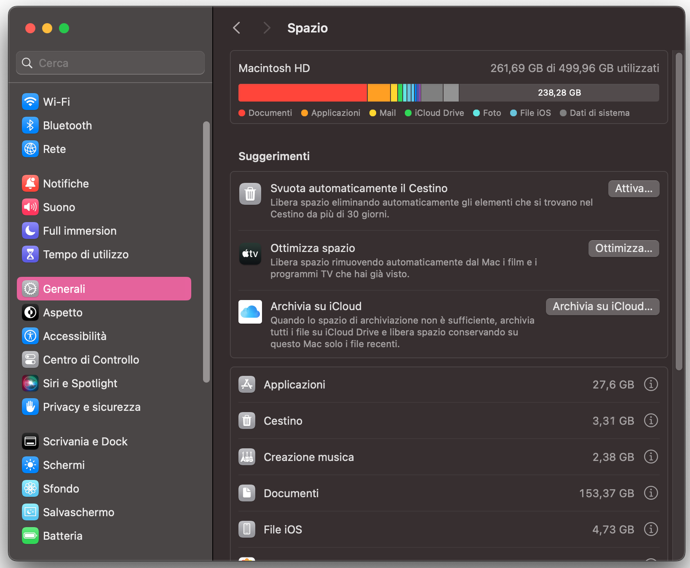Click the Creazione musica instrument icon
Image resolution: width=690 pixels, height=568 pixels.
pyautogui.click(x=247, y=456)
